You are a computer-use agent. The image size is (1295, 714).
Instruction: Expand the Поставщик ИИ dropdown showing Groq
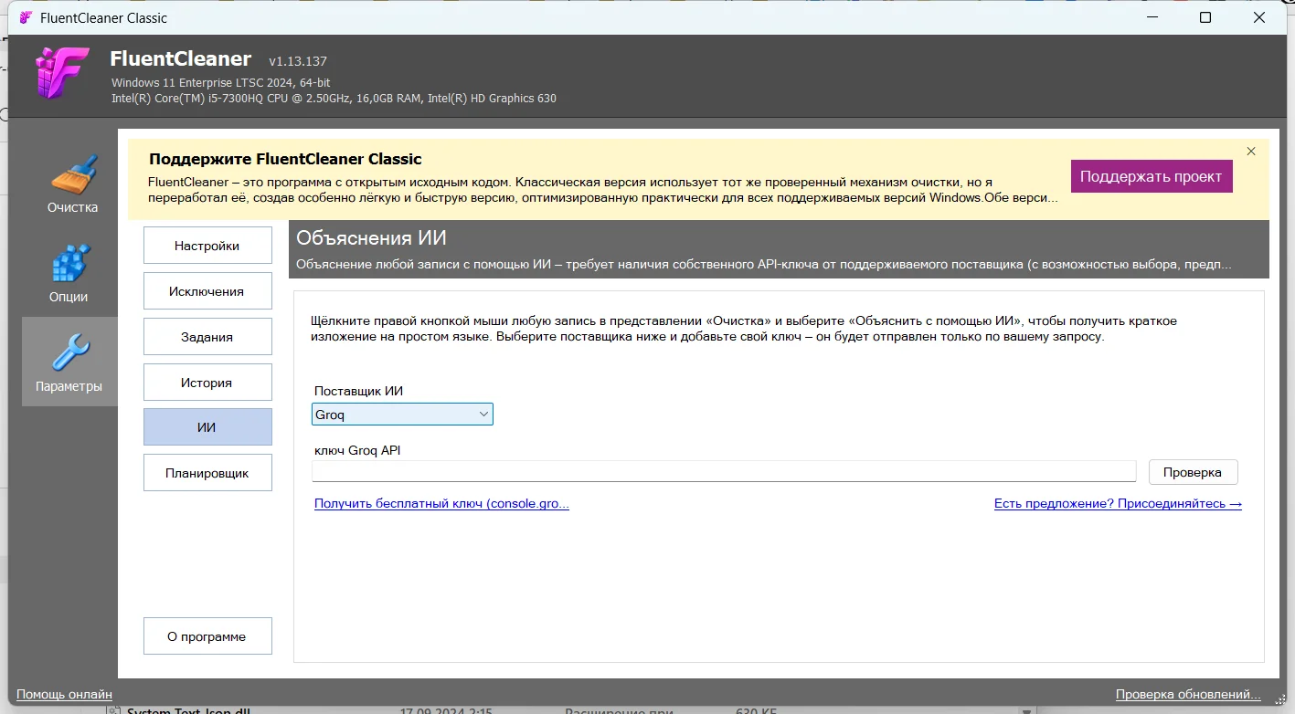[x=402, y=415]
